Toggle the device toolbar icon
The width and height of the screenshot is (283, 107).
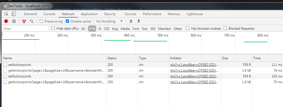tap(14, 14)
